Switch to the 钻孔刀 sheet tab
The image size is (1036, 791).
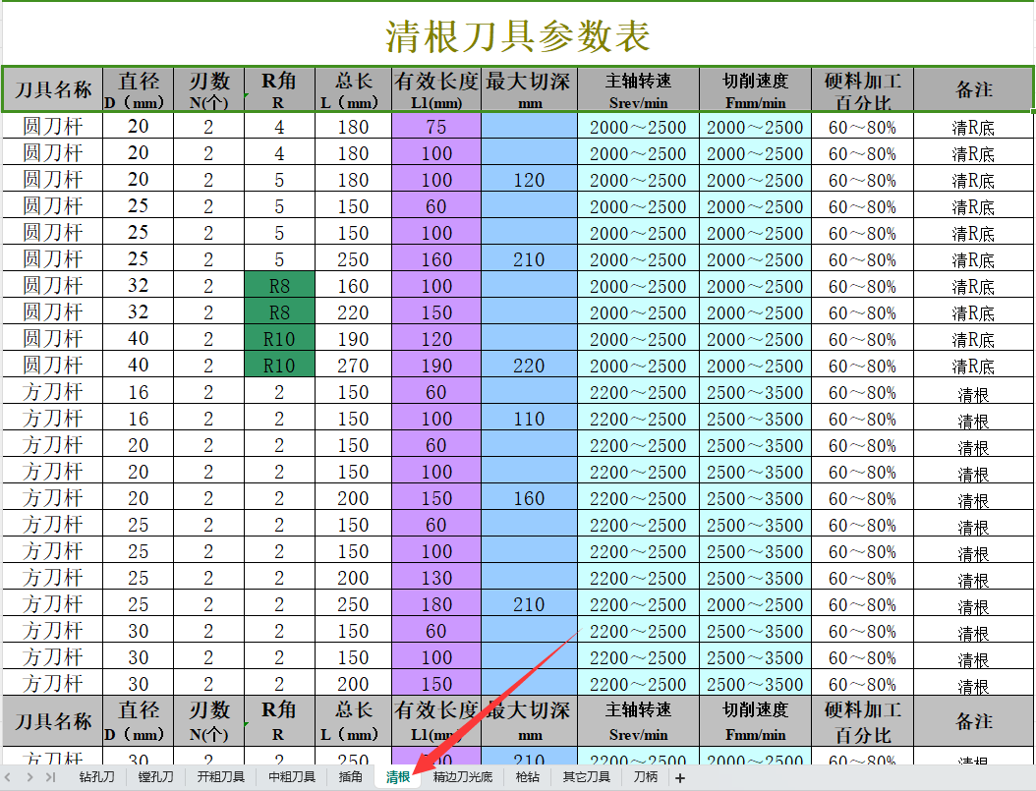coord(96,777)
